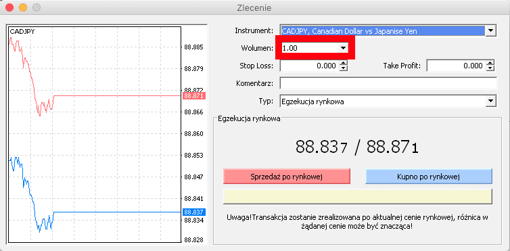Click the Wolumen: label
Image resolution: width=510 pixels, height=251 pixels.
pyautogui.click(x=257, y=48)
